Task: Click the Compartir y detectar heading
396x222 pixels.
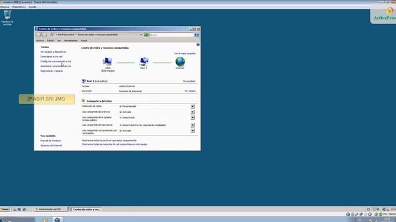Action: coord(99,101)
